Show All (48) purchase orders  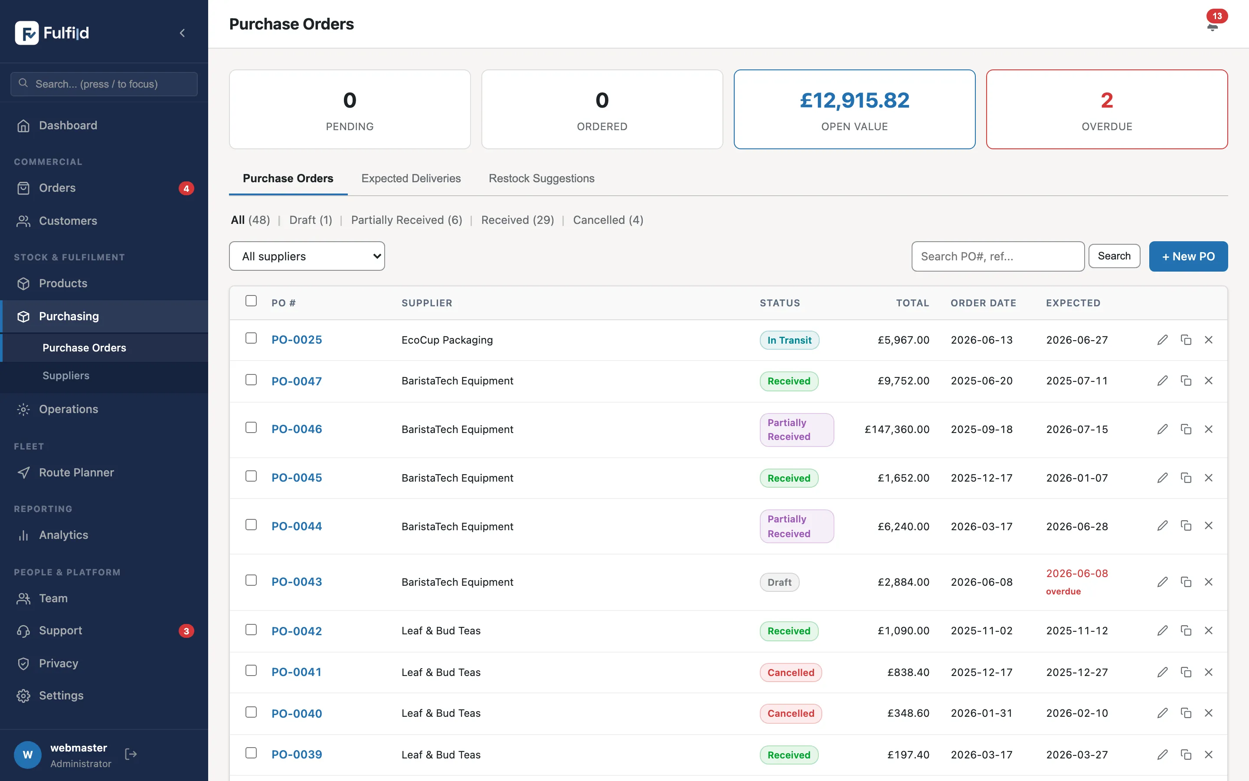pyautogui.click(x=250, y=220)
